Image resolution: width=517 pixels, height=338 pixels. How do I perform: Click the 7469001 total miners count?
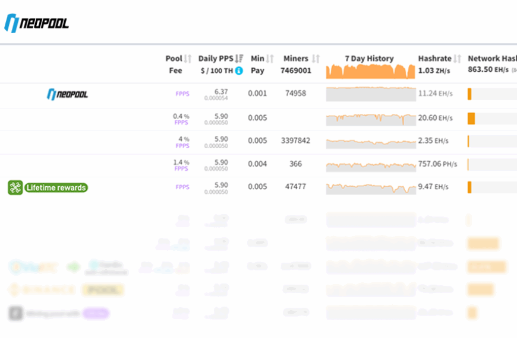click(x=296, y=71)
